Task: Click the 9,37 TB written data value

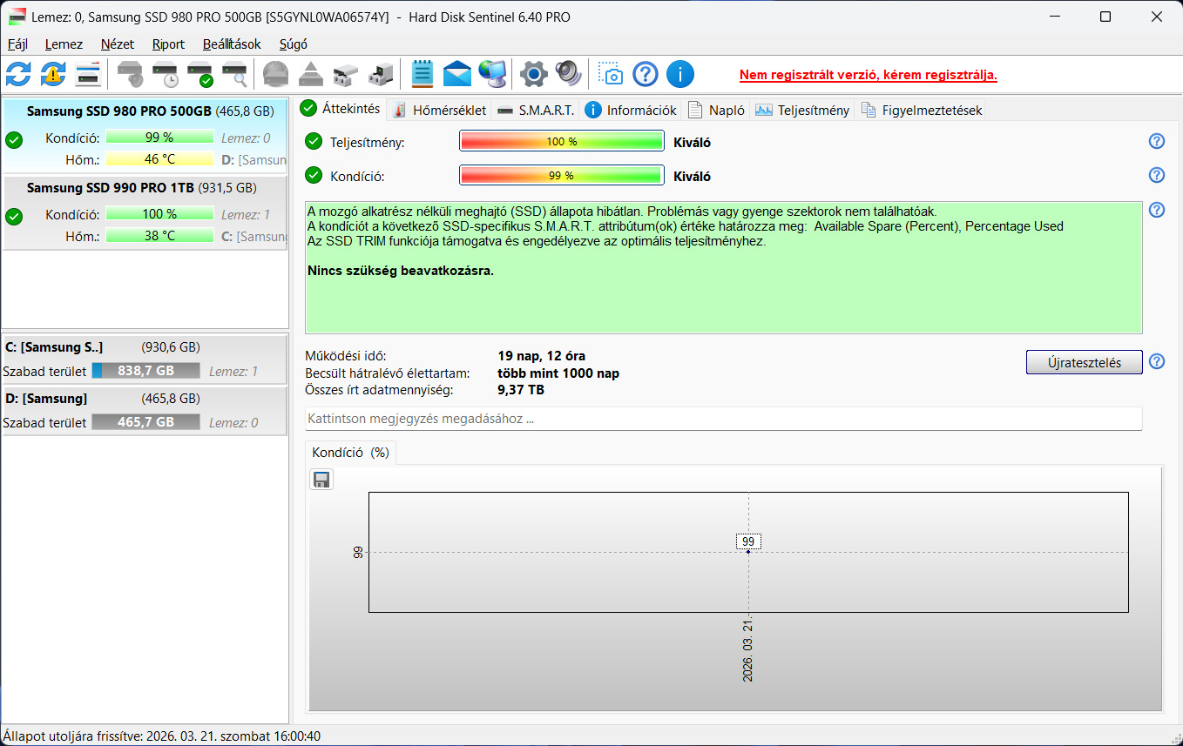Action: [x=521, y=390]
